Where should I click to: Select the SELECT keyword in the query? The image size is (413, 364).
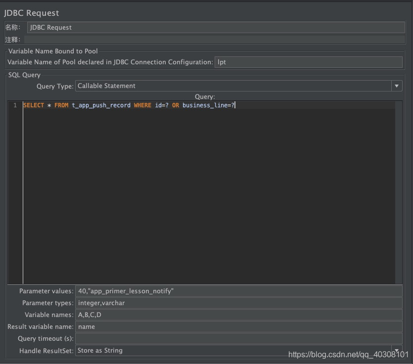pyautogui.click(x=33, y=105)
